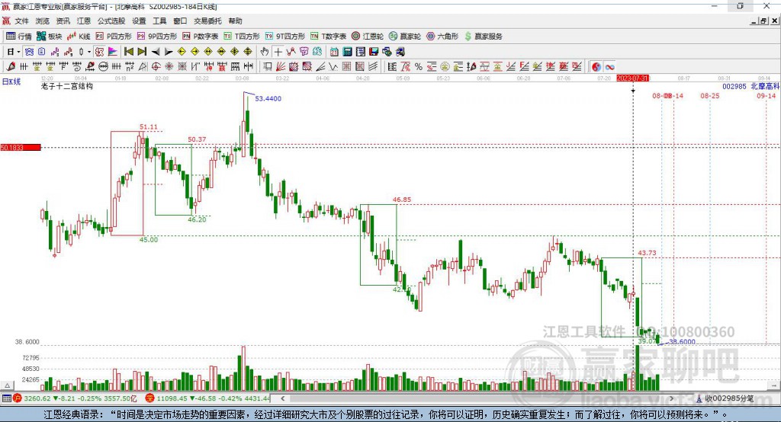Select the hand pan tool
The image size is (781, 422).
coord(265,52)
